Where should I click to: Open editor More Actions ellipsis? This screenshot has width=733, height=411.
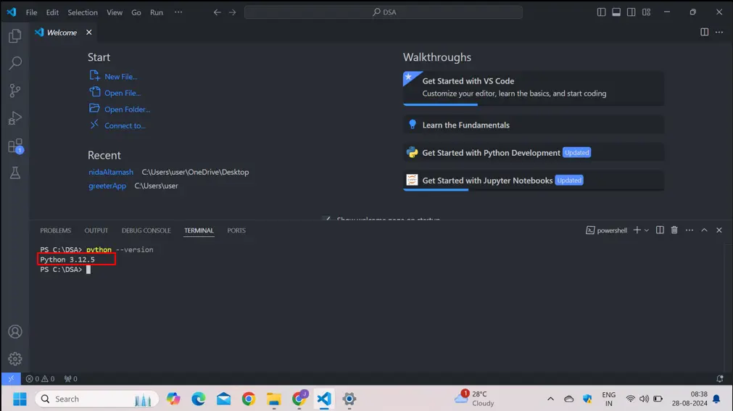[719, 33]
